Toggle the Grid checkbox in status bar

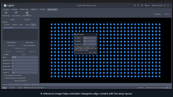(x=154, y=88)
